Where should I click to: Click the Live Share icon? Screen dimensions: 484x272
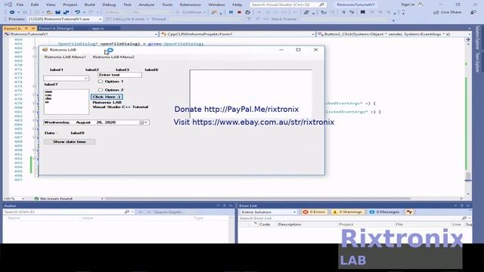[x=436, y=12]
